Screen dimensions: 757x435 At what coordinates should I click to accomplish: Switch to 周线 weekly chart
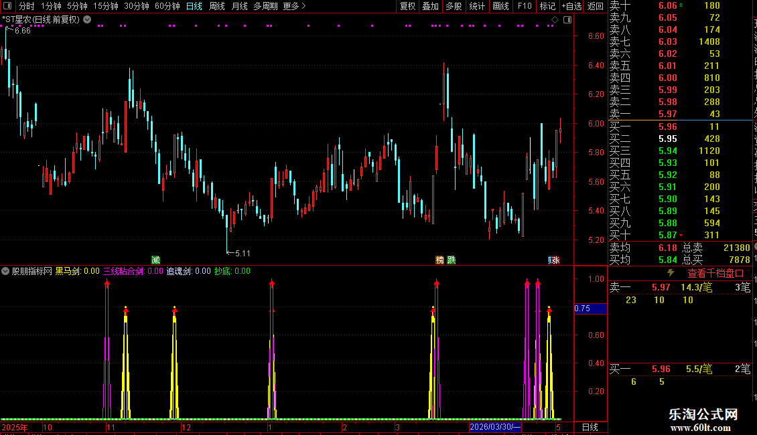click(x=217, y=6)
